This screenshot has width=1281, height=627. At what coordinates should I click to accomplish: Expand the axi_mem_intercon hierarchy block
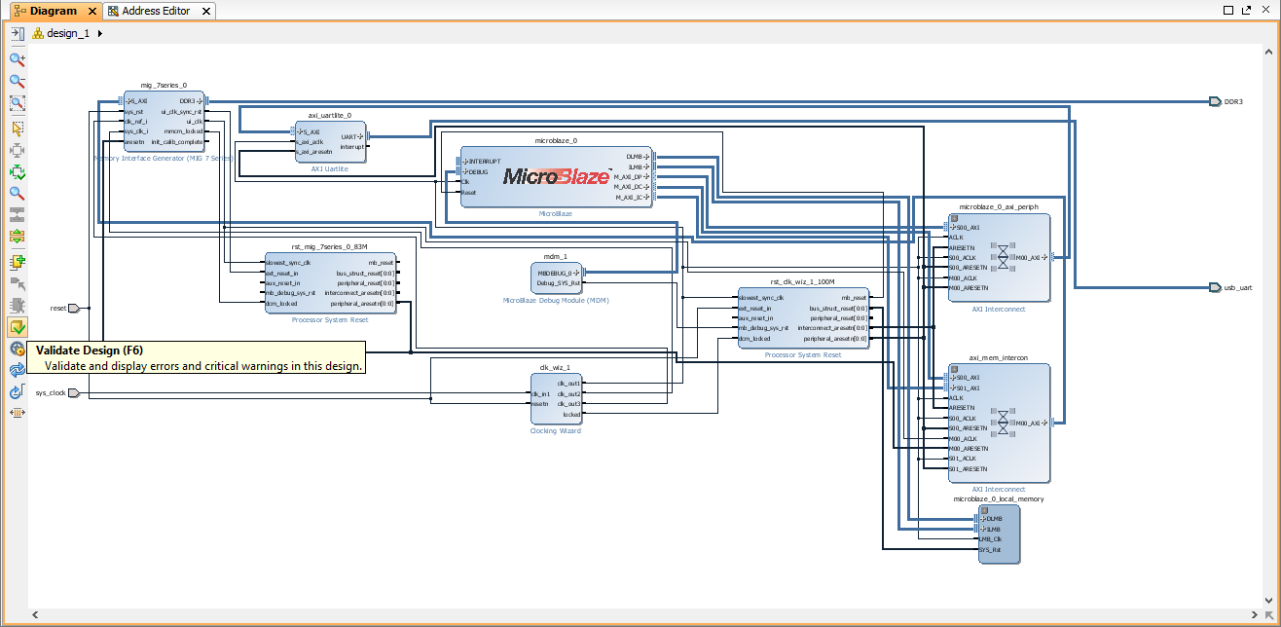click(x=954, y=369)
